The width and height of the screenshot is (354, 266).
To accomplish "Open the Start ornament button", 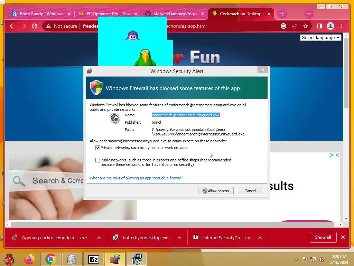I will (x=9, y=259).
